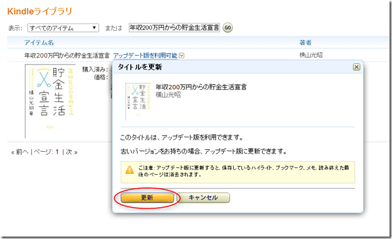Sort by the 著者 column header
Viewport: 392px width, 239px height.
pyautogui.click(x=305, y=42)
